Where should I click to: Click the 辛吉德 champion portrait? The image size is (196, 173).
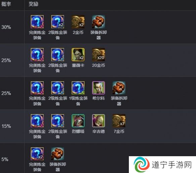click(98, 121)
